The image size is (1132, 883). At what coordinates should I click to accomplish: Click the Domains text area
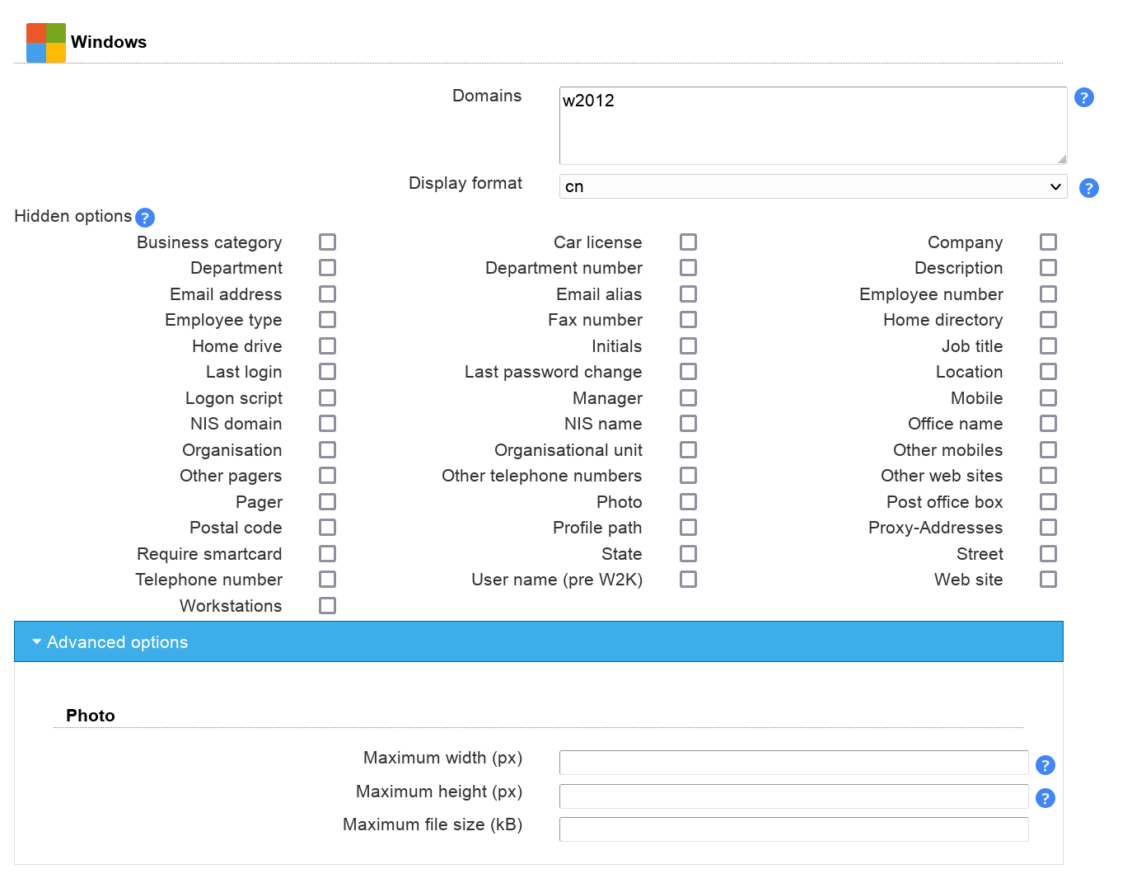pos(812,125)
